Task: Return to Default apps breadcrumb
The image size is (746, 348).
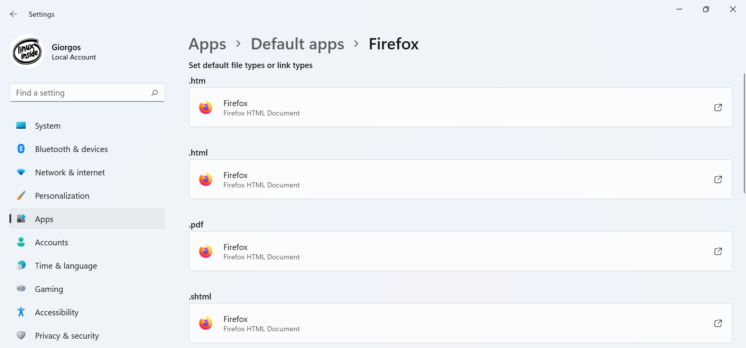Action: coord(298,44)
